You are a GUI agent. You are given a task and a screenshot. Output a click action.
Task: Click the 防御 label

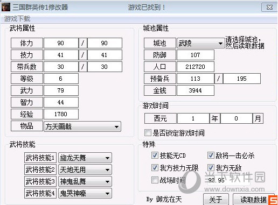pyautogui.click(x=160, y=55)
